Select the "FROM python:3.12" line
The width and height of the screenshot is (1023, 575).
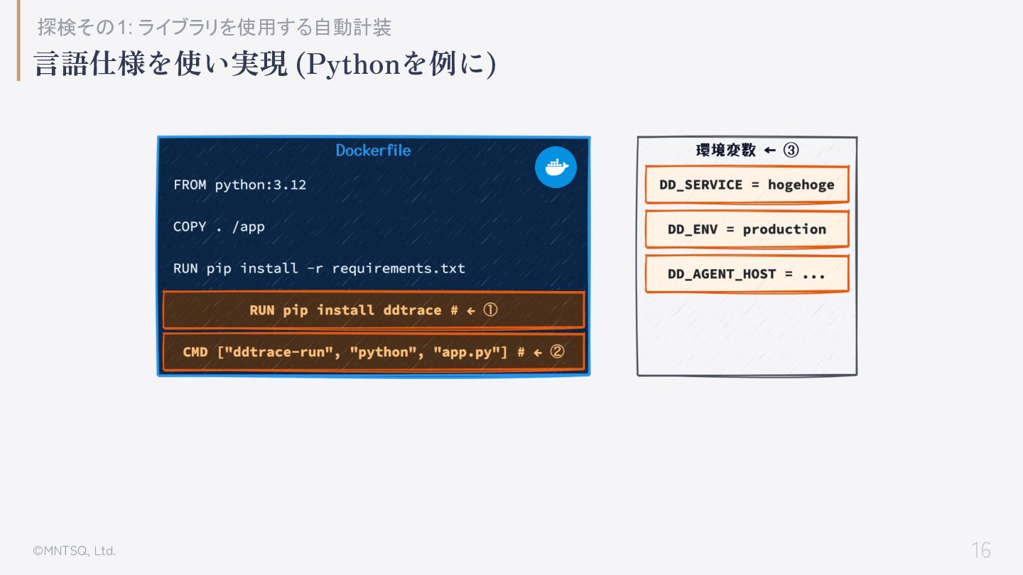point(239,185)
